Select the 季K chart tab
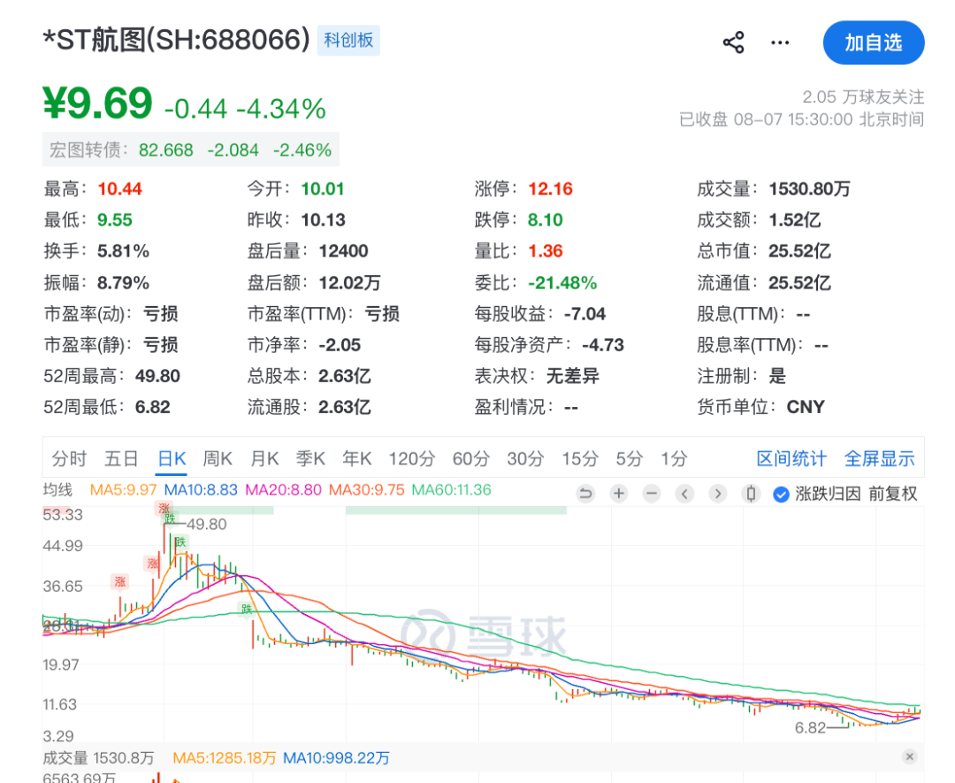The image size is (955, 783). (x=310, y=458)
